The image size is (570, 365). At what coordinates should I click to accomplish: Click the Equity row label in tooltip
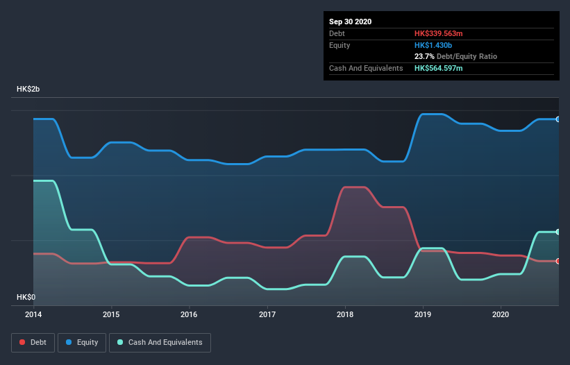pos(340,45)
